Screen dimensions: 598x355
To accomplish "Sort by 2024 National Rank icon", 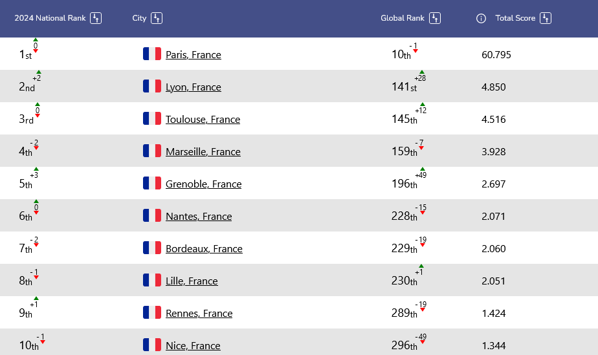I will (96, 18).
